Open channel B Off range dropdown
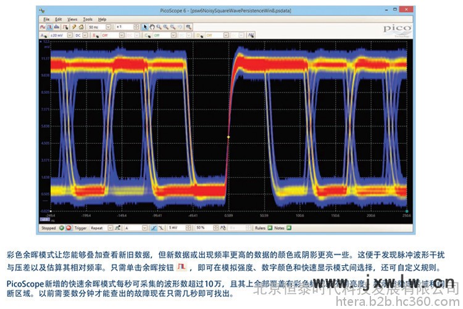 [x=122, y=35]
